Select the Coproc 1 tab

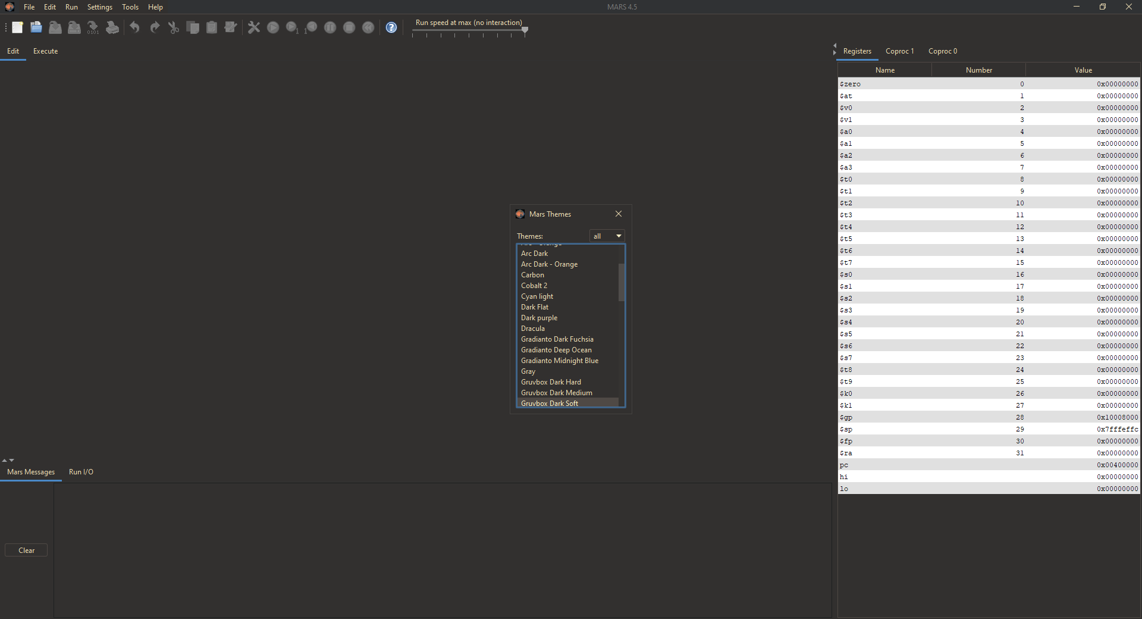(x=899, y=51)
